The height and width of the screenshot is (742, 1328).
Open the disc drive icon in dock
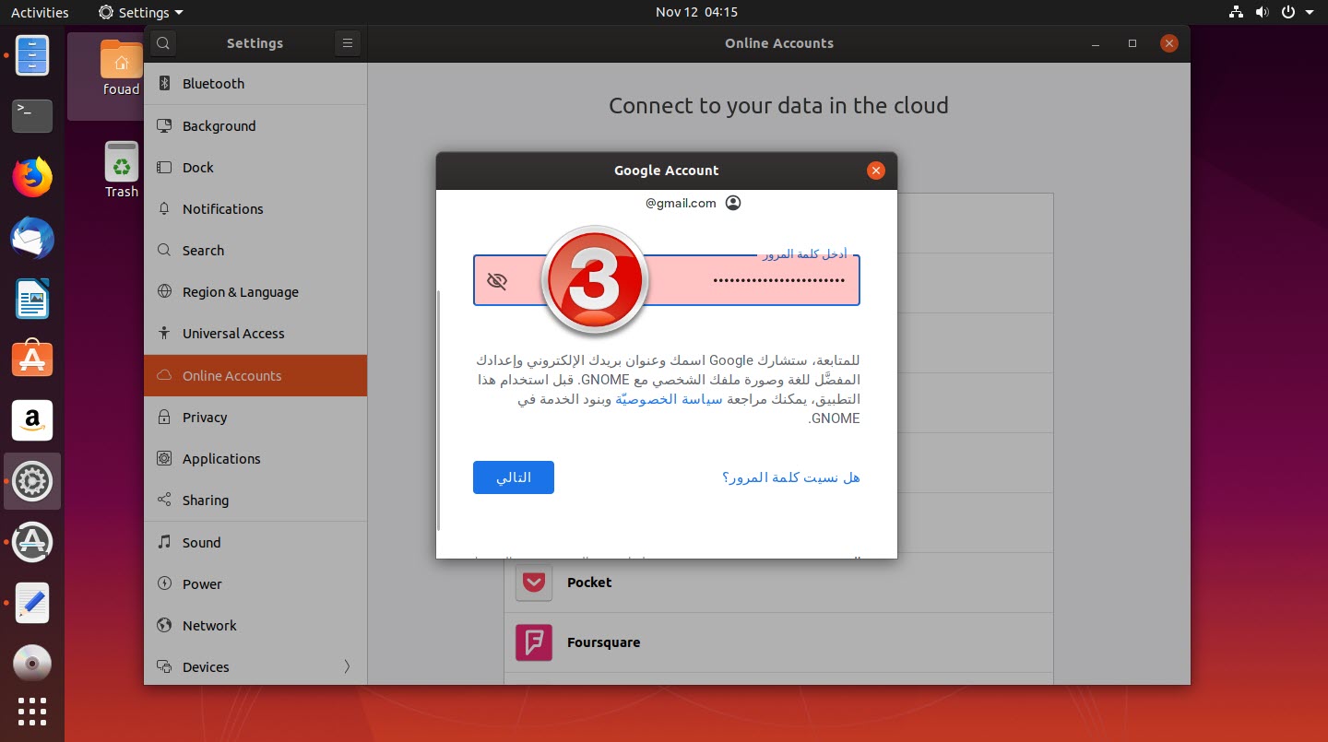pos(32,664)
